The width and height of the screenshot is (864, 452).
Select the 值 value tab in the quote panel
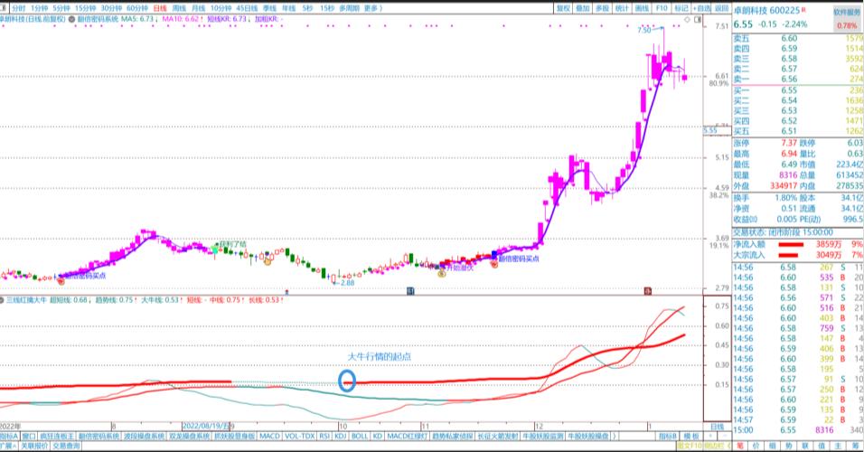(x=822, y=446)
